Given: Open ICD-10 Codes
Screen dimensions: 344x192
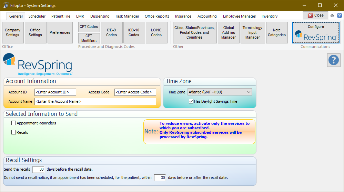Looking at the screenshot, I should click(x=134, y=32).
